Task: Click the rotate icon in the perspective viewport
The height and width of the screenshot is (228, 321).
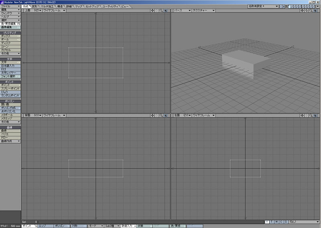Action: coord(306,10)
